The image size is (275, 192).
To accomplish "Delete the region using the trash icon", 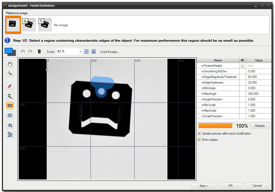I will (39, 52).
